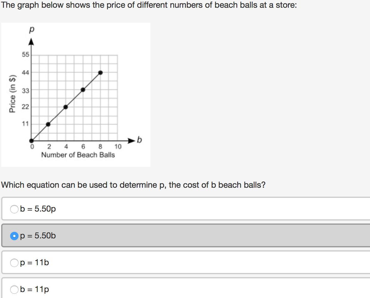Screen dimensions: 370x298
Task: Click the 55 label on the price axis
Action: (x=25, y=55)
